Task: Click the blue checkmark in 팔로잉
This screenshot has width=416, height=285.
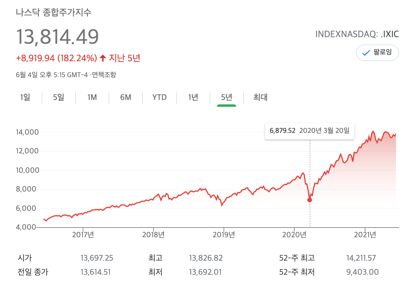Action: (x=366, y=53)
